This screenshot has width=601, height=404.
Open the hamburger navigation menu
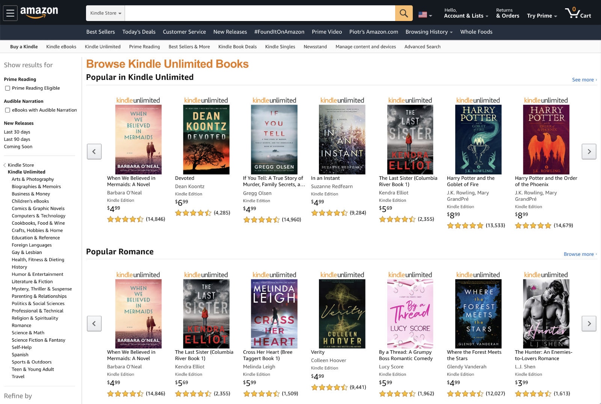coord(10,13)
